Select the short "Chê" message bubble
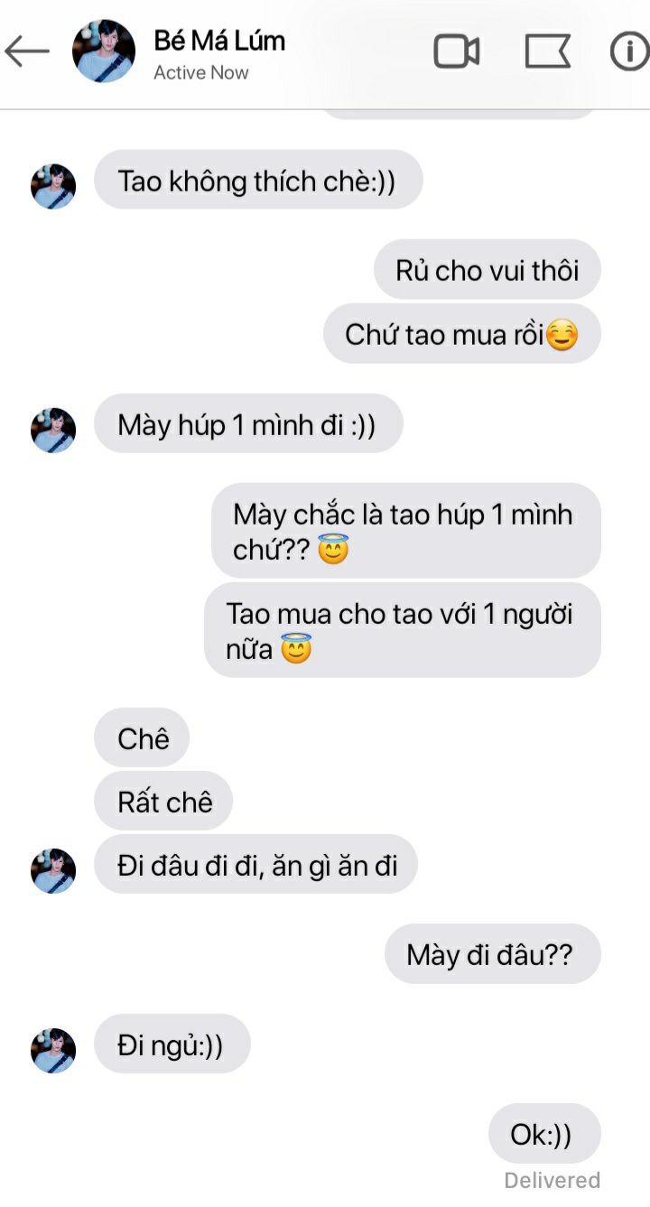Image resolution: width=650 pixels, height=1207 pixels. (x=142, y=738)
